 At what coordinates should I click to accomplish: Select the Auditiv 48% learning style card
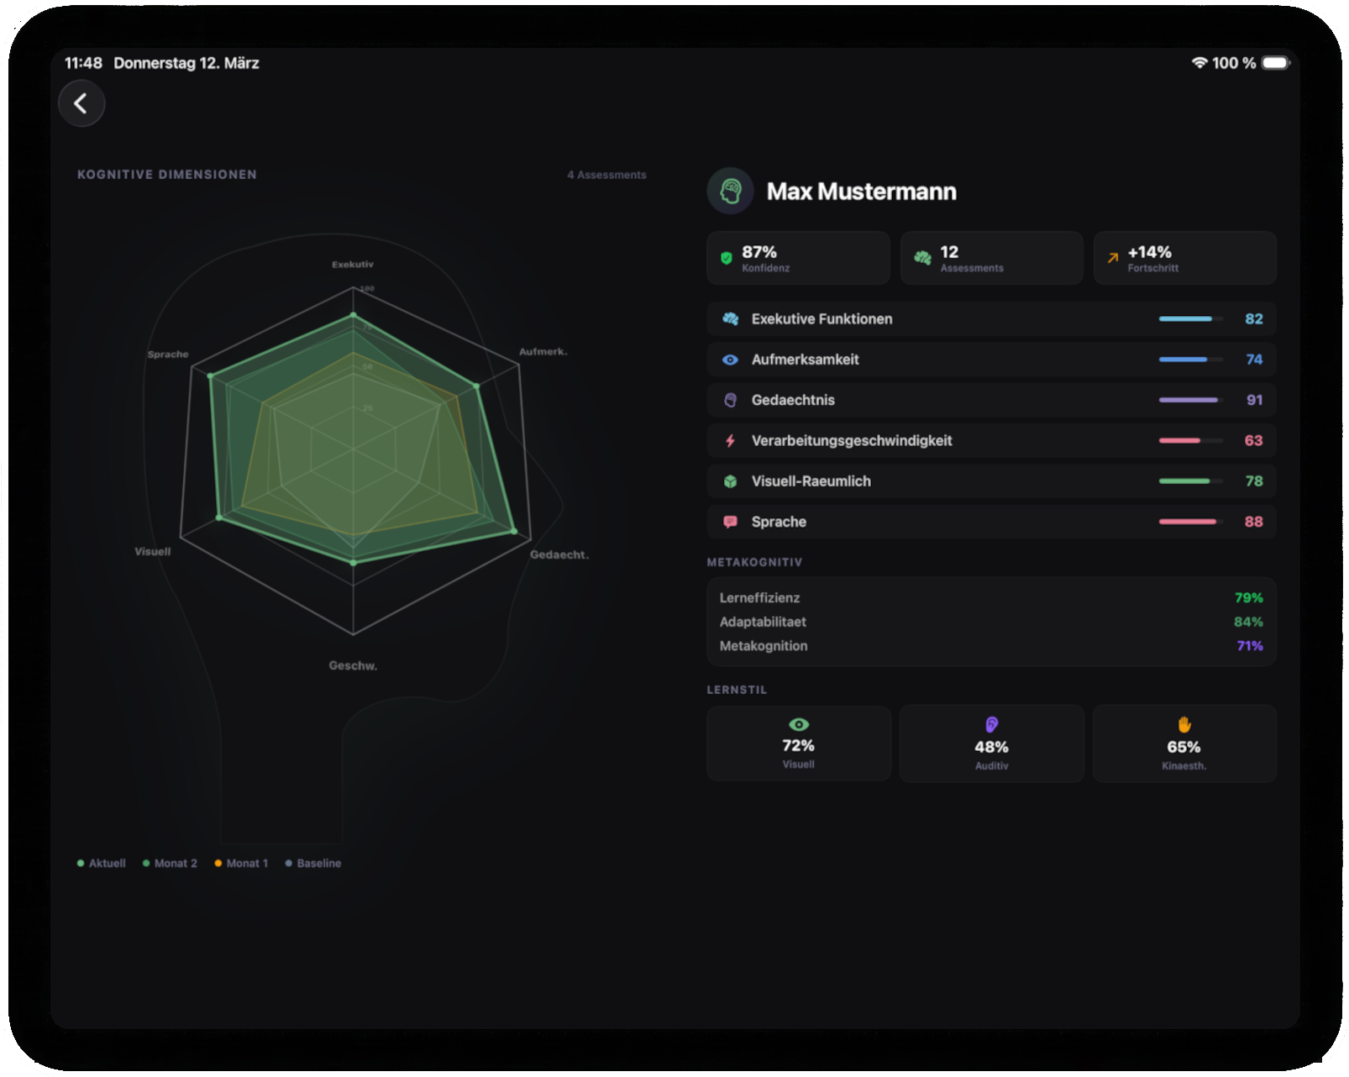[991, 744]
